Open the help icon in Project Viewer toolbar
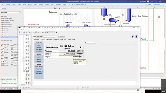 pyautogui.click(x=57, y=32)
